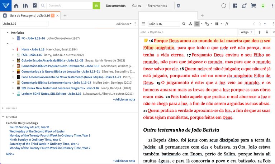Screen dimensions: 275x164
Task: Click Adicionar nota below the Liturgia section
Action: 124,161
